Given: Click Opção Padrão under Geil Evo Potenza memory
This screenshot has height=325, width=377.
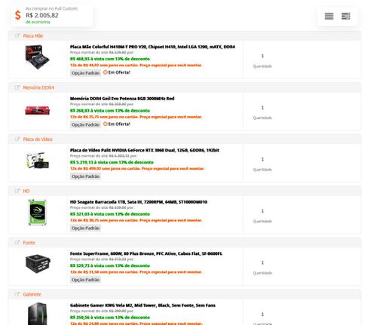Looking at the screenshot, I should (85, 124).
